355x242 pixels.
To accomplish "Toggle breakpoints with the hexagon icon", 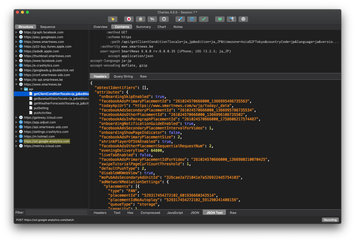I will 164,19.
